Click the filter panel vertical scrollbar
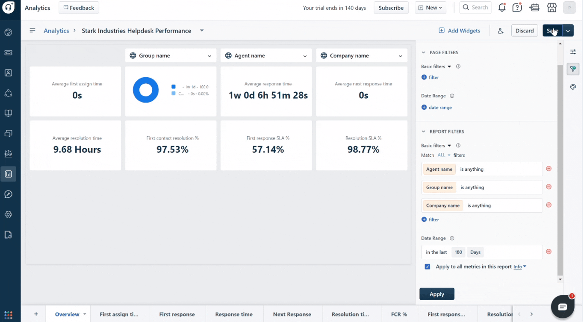 point(560,170)
